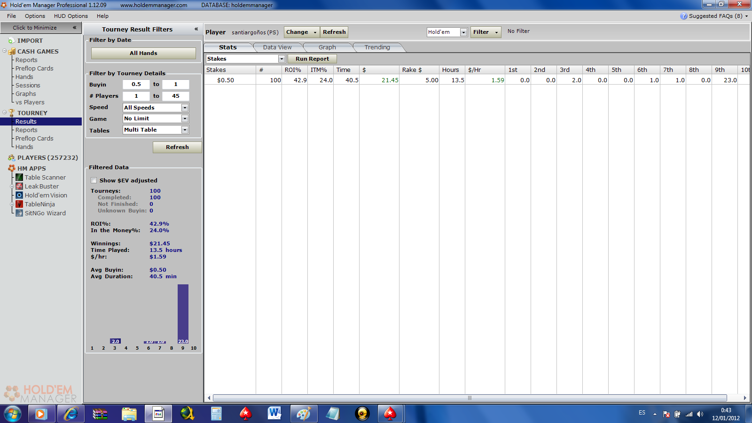The height and width of the screenshot is (423, 752).
Task: Open the volume control tray icon
Action: [x=700, y=414]
